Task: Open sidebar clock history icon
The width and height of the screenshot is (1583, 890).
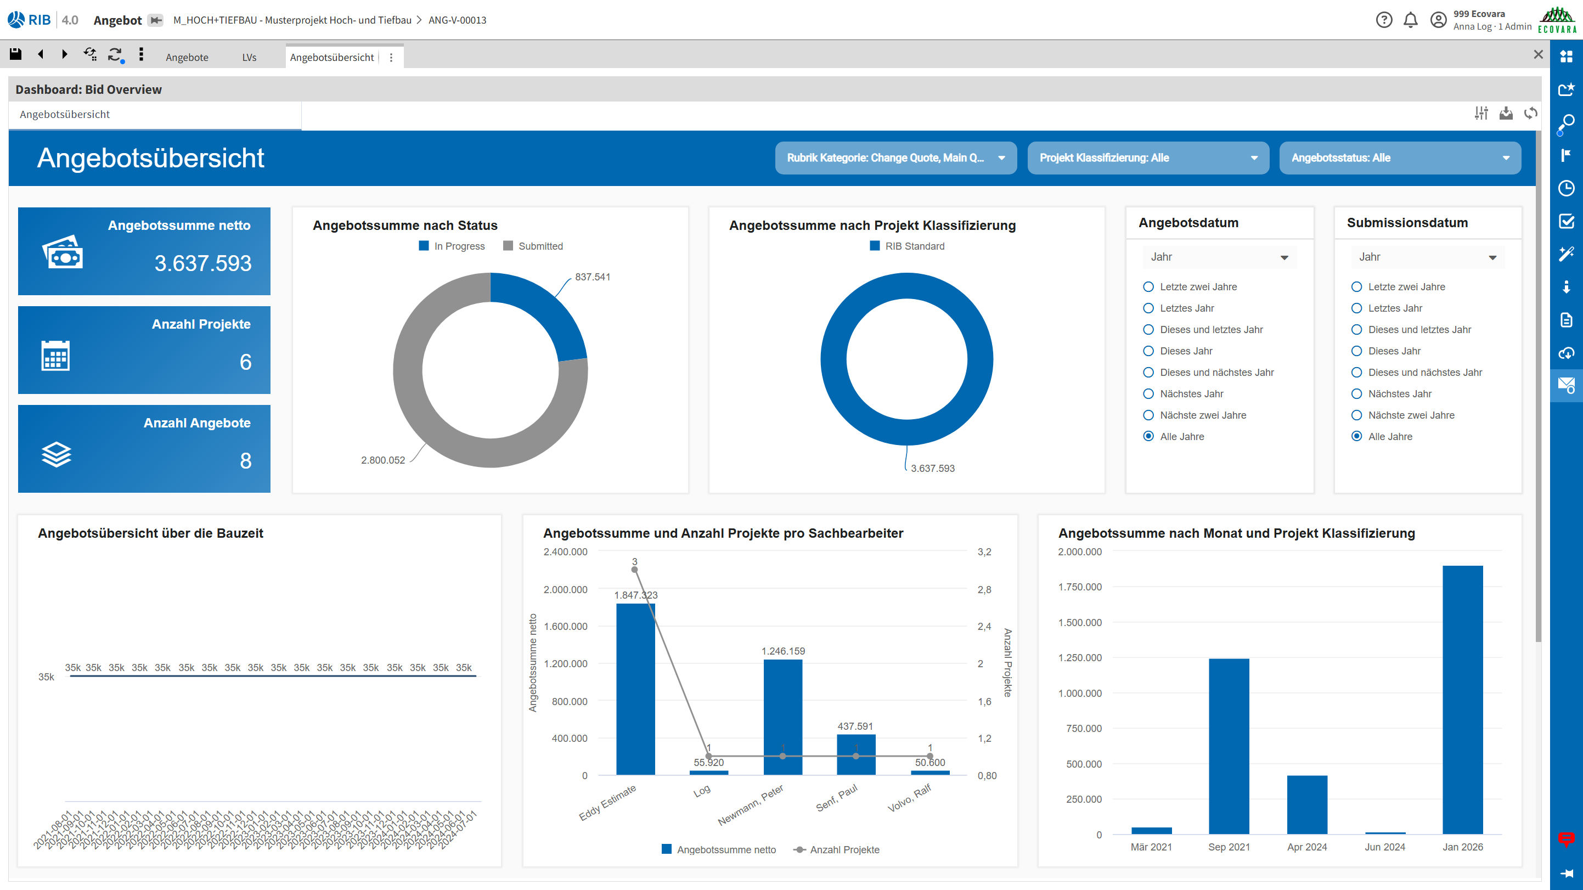Action: tap(1566, 188)
